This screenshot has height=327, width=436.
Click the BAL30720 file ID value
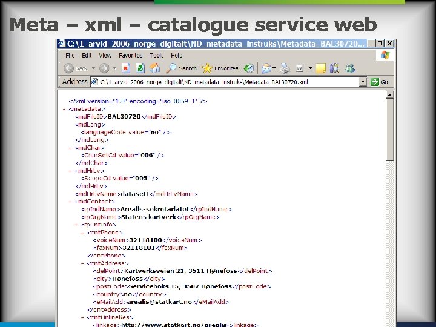click(124, 116)
